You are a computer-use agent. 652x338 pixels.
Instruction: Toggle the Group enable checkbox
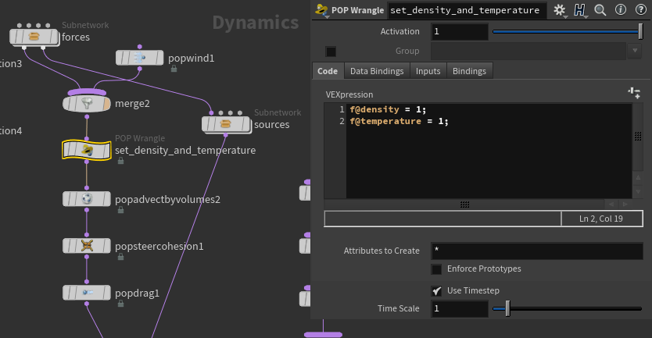point(331,52)
